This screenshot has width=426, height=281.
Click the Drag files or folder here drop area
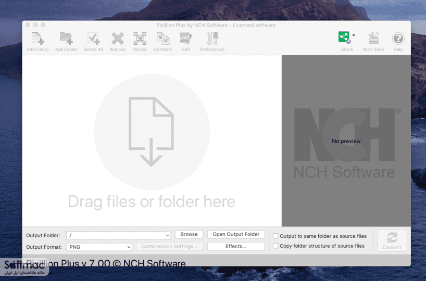tap(152, 140)
